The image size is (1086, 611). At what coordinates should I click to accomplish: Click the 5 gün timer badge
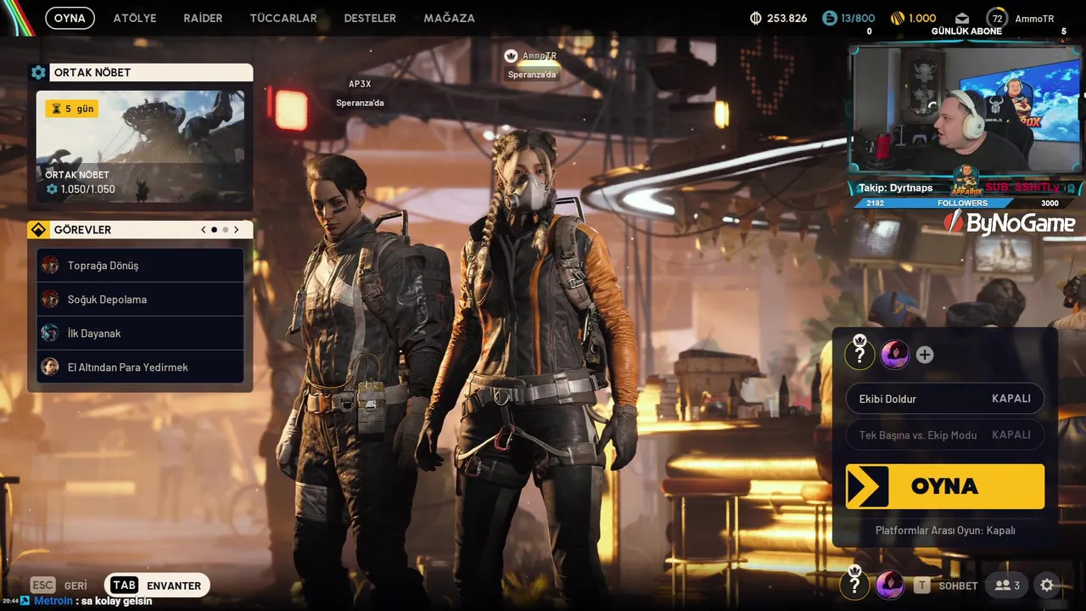(x=71, y=109)
